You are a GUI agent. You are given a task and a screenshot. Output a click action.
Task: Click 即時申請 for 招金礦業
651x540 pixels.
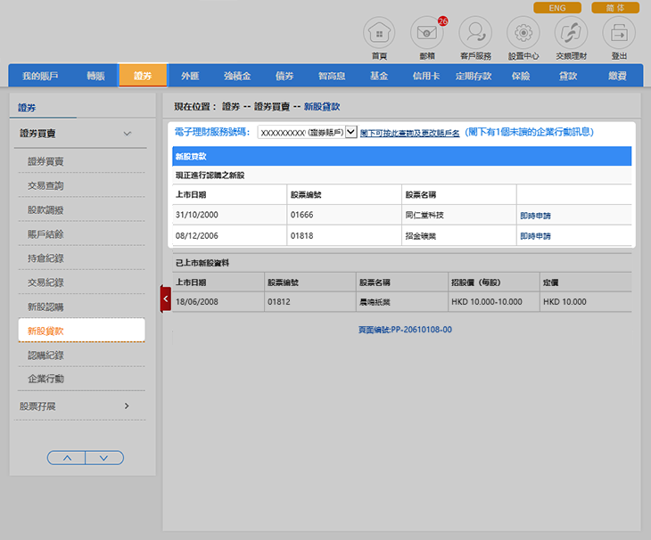click(535, 236)
